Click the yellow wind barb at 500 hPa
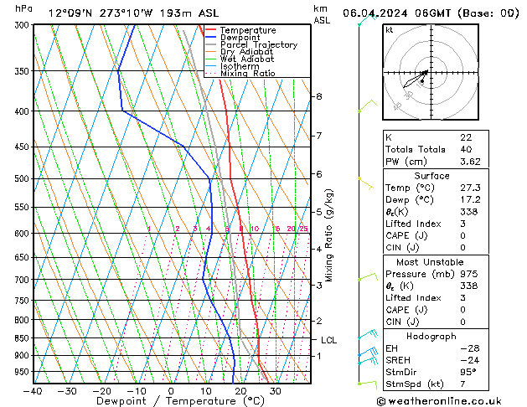 click(366, 183)
